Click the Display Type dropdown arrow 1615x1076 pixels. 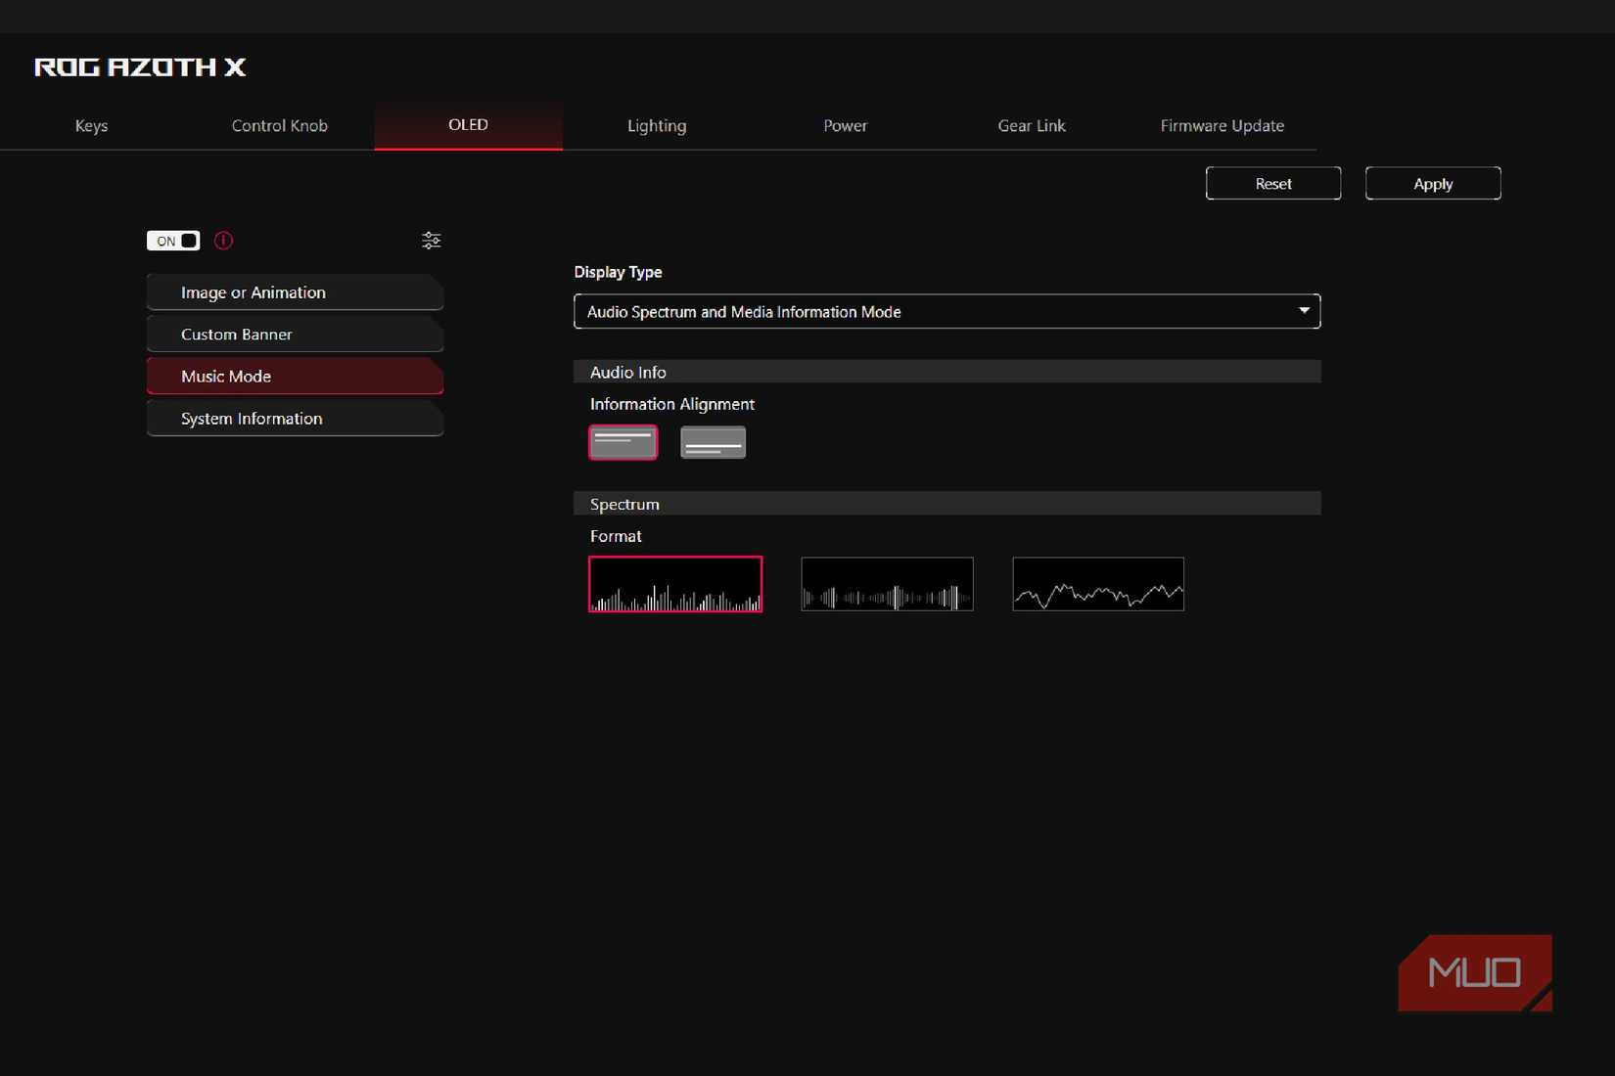click(x=1304, y=311)
